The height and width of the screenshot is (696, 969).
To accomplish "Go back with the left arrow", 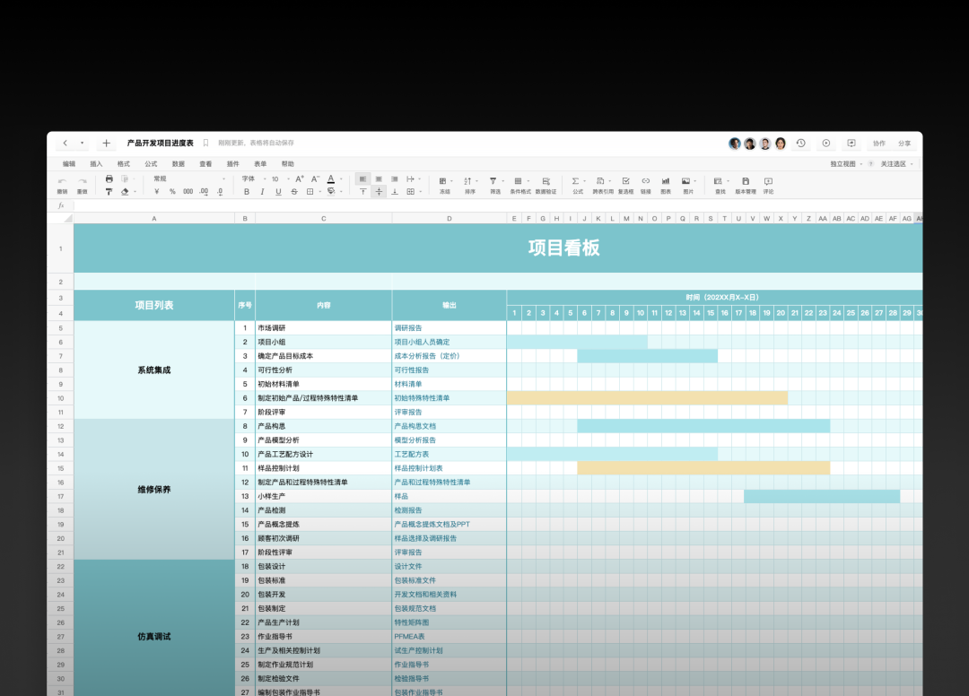I will 65,144.
